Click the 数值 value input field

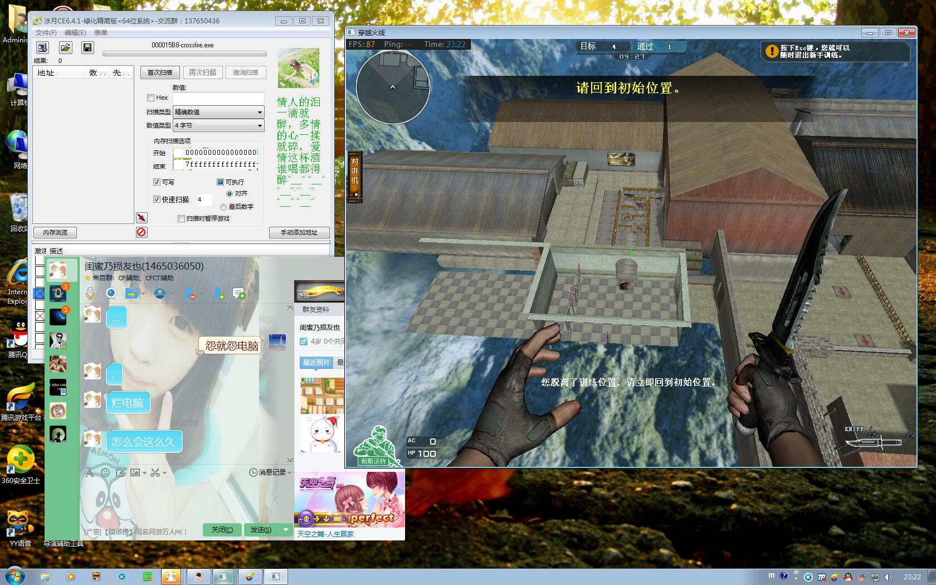tap(218, 98)
